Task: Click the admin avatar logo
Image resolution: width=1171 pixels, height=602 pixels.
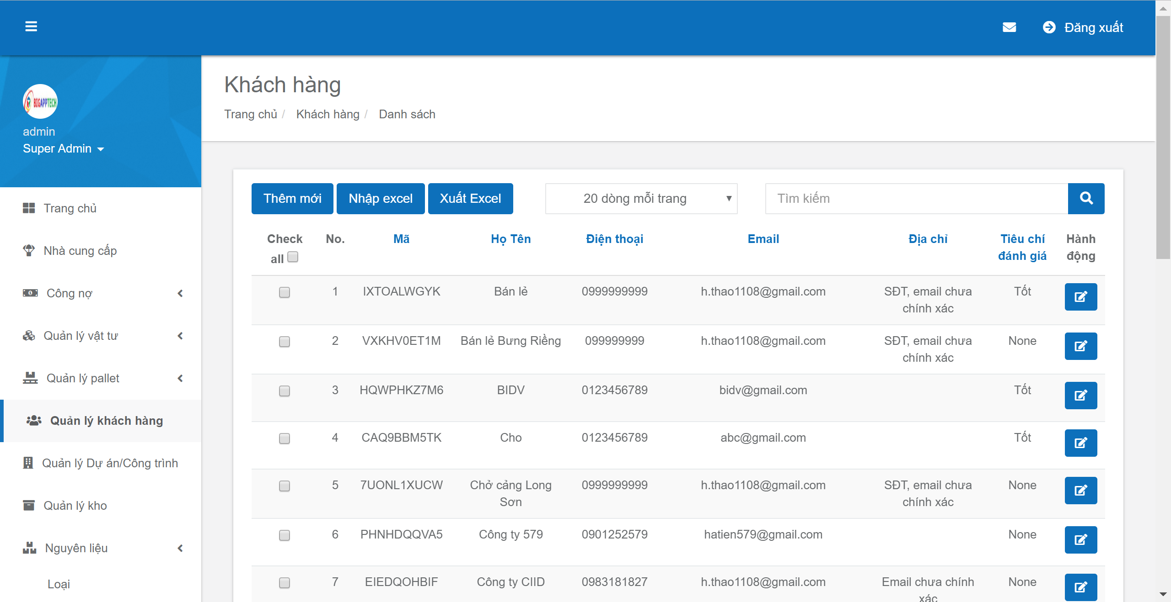Action: pyautogui.click(x=40, y=101)
